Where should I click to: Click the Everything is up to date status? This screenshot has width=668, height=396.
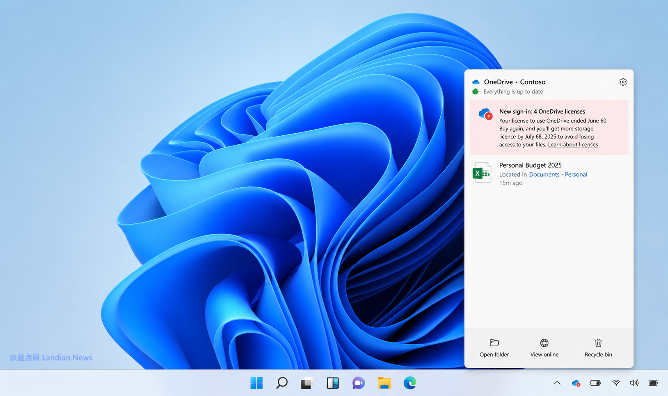coord(513,92)
